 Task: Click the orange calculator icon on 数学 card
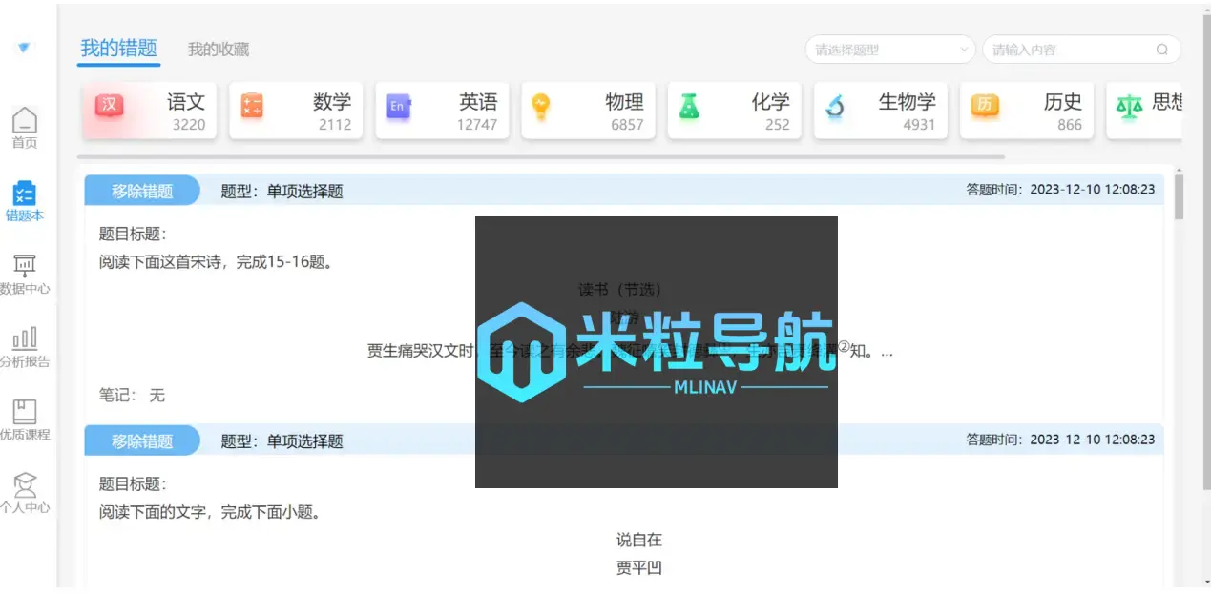click(252, 106)
